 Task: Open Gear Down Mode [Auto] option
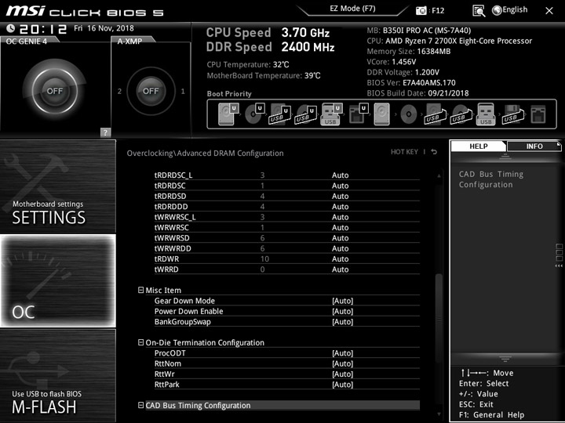[x=342, y=301]
